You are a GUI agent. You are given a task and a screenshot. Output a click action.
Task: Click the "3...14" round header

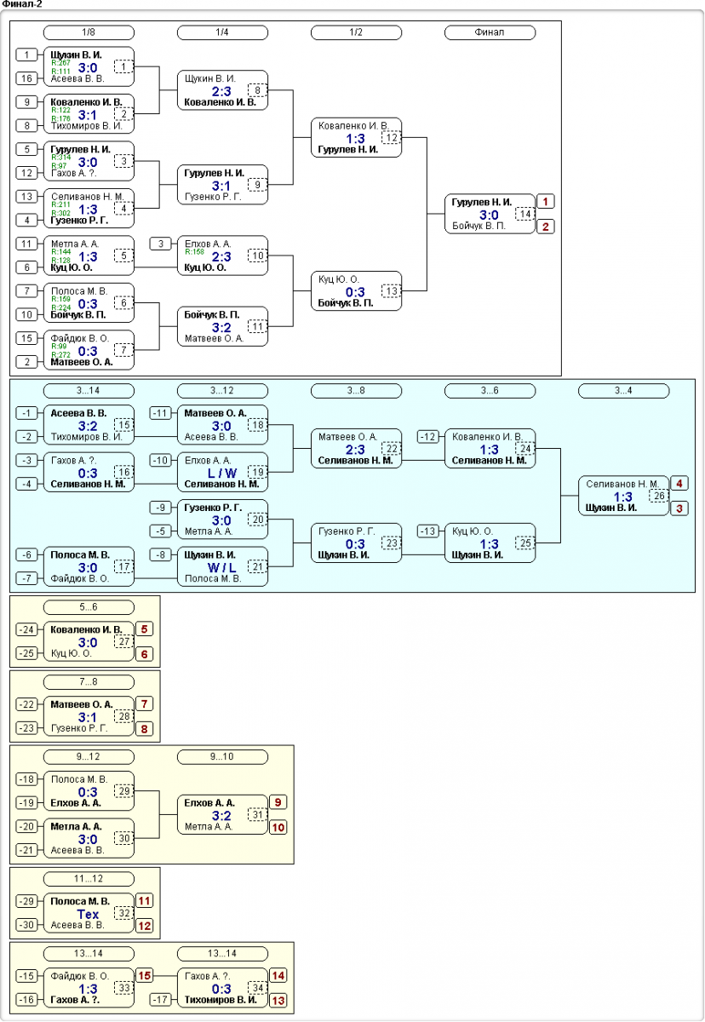pos(89,391)
